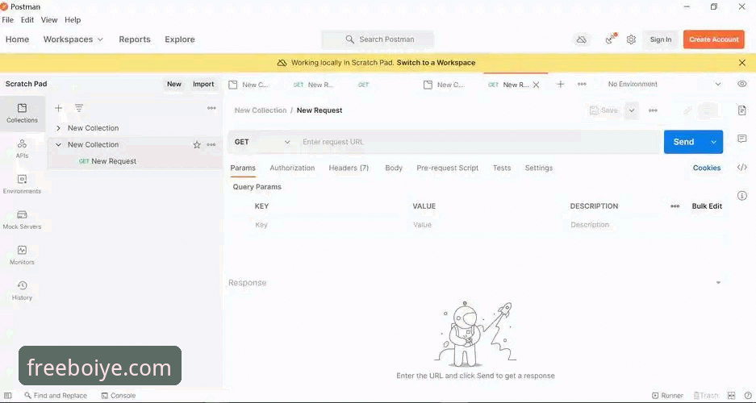Viewport: 756px width, 403px height.
Task: Open tab options three-dot menu
Action: [582, 85]
